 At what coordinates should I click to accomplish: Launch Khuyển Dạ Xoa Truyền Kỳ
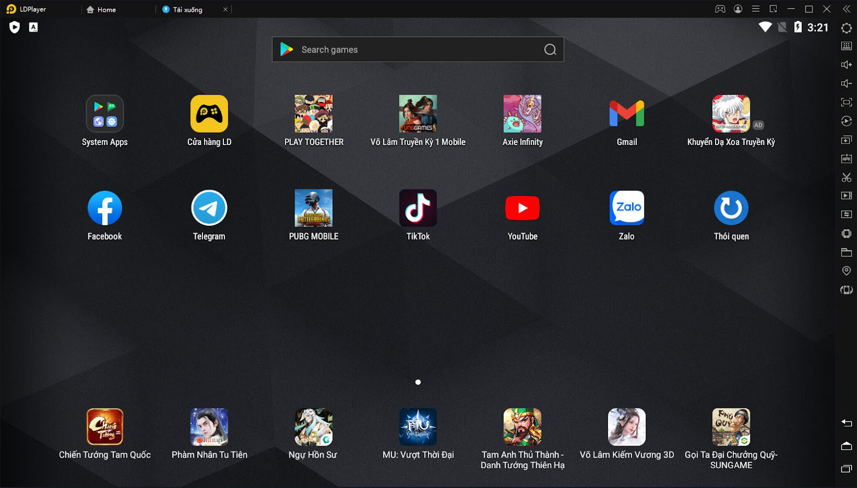731,114
